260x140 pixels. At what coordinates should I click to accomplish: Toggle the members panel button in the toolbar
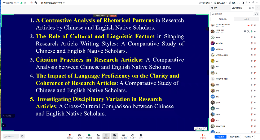[106, 136]
